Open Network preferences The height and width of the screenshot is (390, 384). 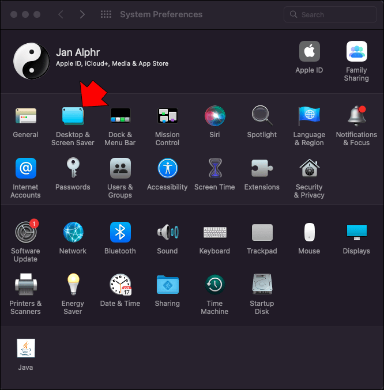point(73,232)
